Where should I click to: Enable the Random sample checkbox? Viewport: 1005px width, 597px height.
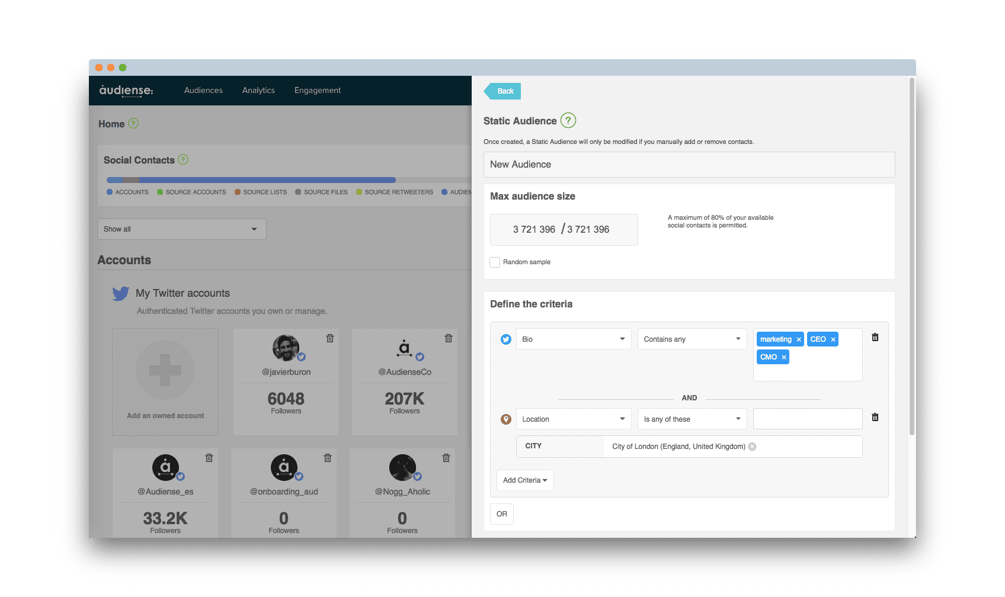point(495,262)
